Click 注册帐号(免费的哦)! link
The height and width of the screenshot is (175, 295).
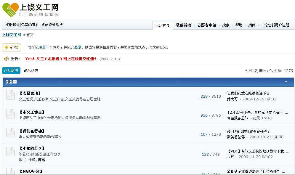click(x=22, y=25)
